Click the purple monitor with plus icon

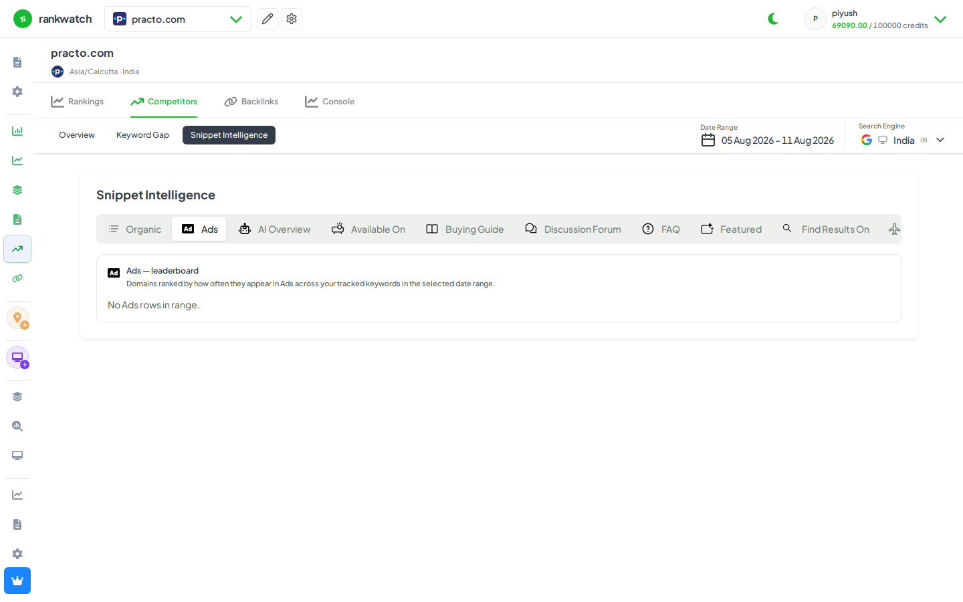click(17, 357)
